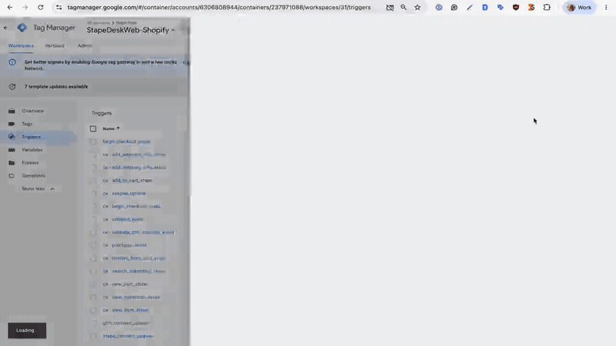Screen dimensions: 616x346
Task: Open the ce - purchase trigger
Action: [124, 245]
